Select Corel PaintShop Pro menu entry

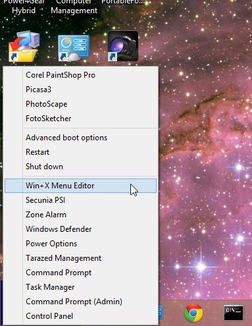click(81, 75)
